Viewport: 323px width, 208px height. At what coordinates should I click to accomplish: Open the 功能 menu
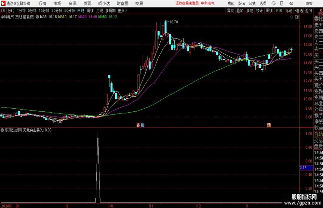tap(231, 3)
